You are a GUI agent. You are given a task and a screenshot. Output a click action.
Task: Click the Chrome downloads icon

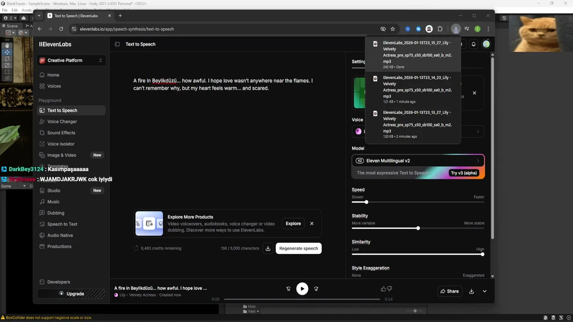pyautogui.click(x=456, y=29)
